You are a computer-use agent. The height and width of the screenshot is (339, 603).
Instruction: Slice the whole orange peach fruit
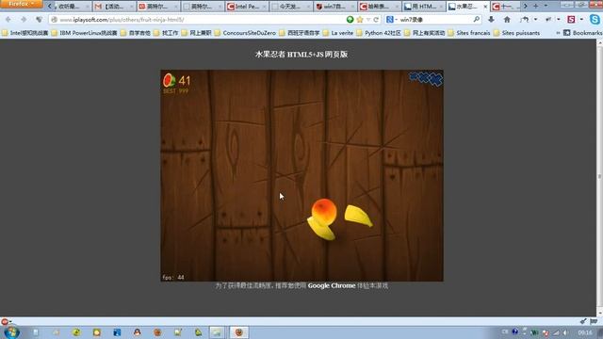(x=324, y=211)
